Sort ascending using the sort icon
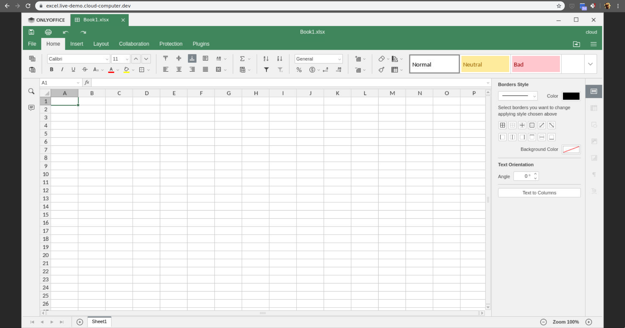Screen dimensions: 625x328 [x=266, y=59]
